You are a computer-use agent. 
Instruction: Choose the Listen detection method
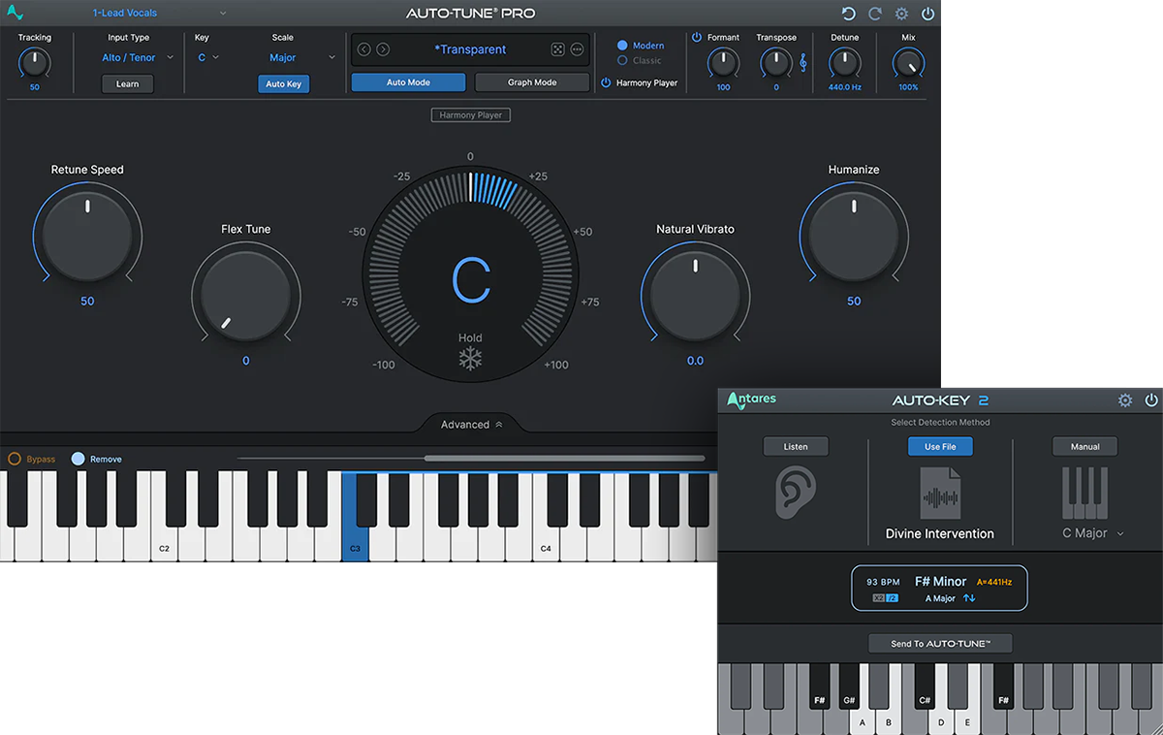pos(796,446)
